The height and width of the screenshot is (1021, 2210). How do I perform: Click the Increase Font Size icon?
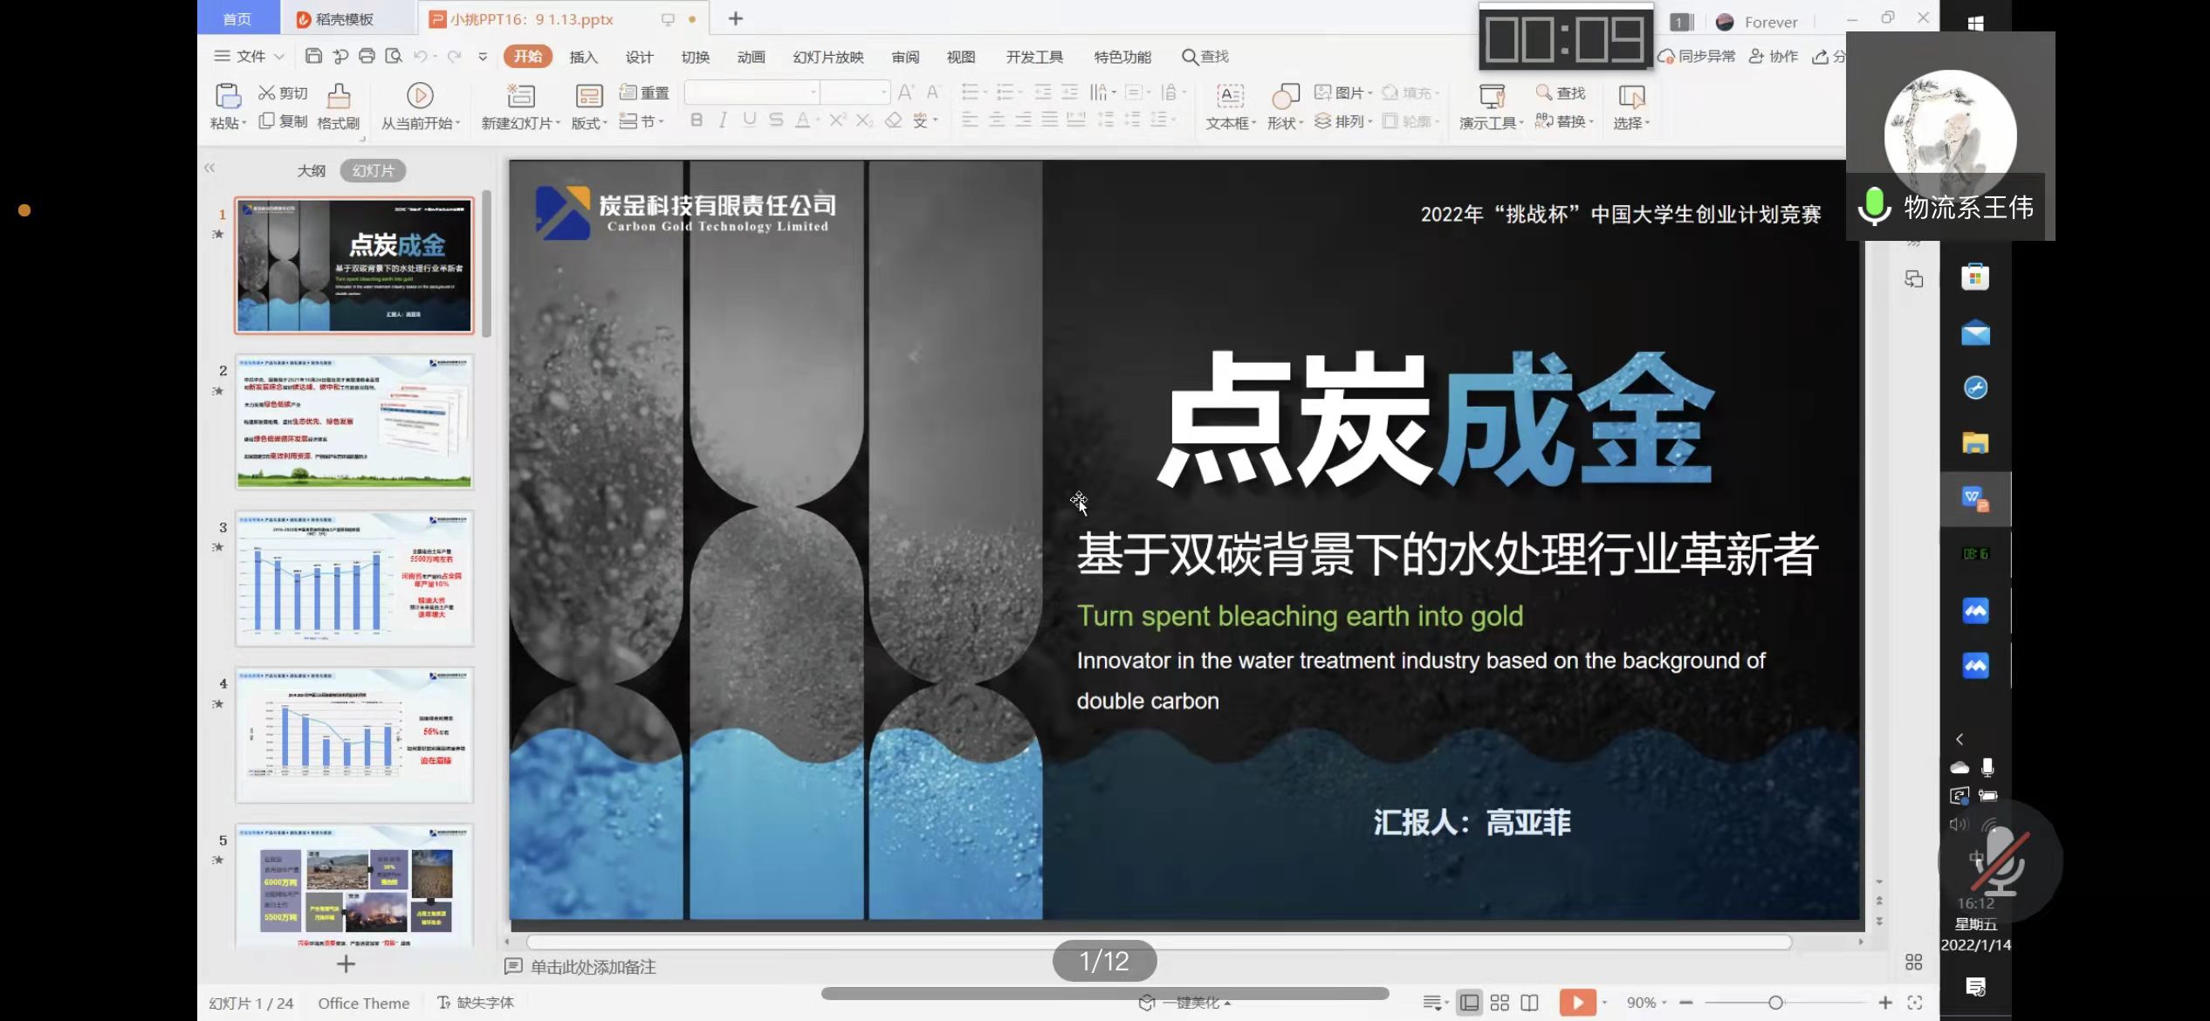click(906, 93)
